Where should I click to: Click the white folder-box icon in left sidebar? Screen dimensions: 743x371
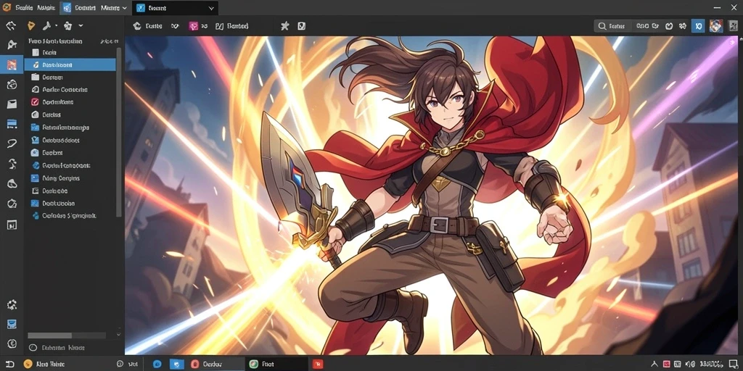12,104
